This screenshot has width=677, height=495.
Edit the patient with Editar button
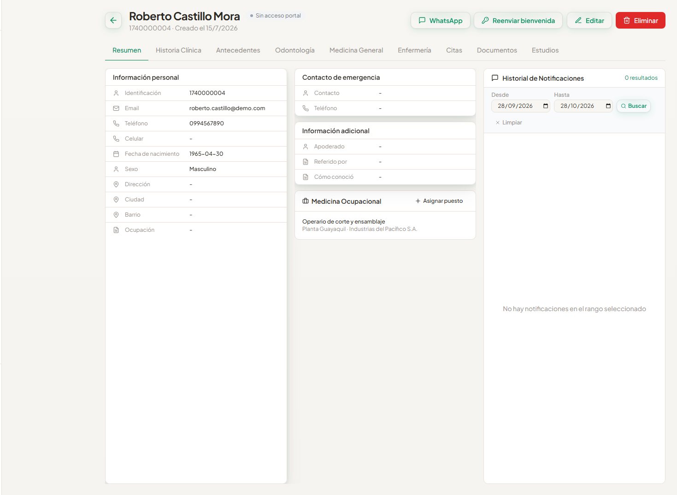point(589,20)
